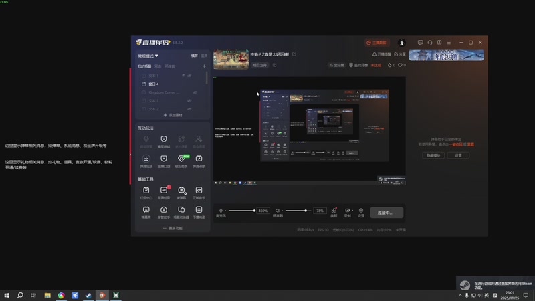Toggle visibility of the 文本 2 source
Screen dimensions: 535x301
(189, 109)
